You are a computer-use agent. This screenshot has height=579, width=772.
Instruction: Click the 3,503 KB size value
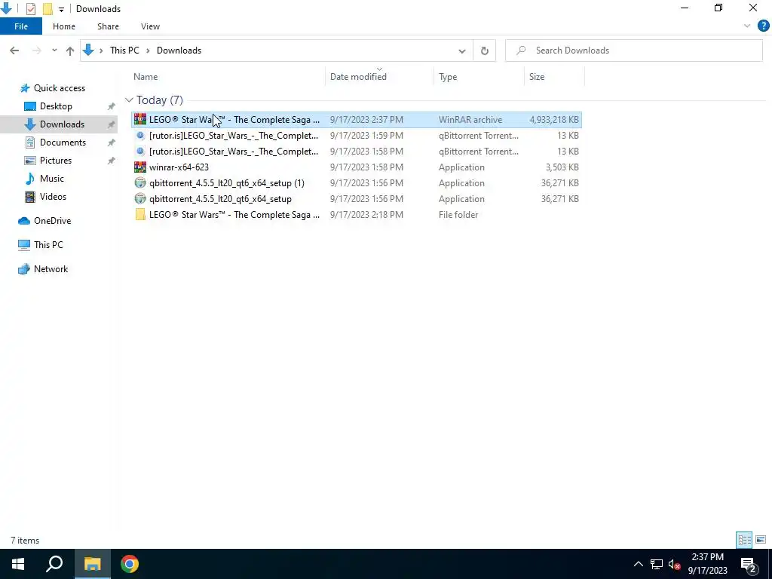pos(562,167)
